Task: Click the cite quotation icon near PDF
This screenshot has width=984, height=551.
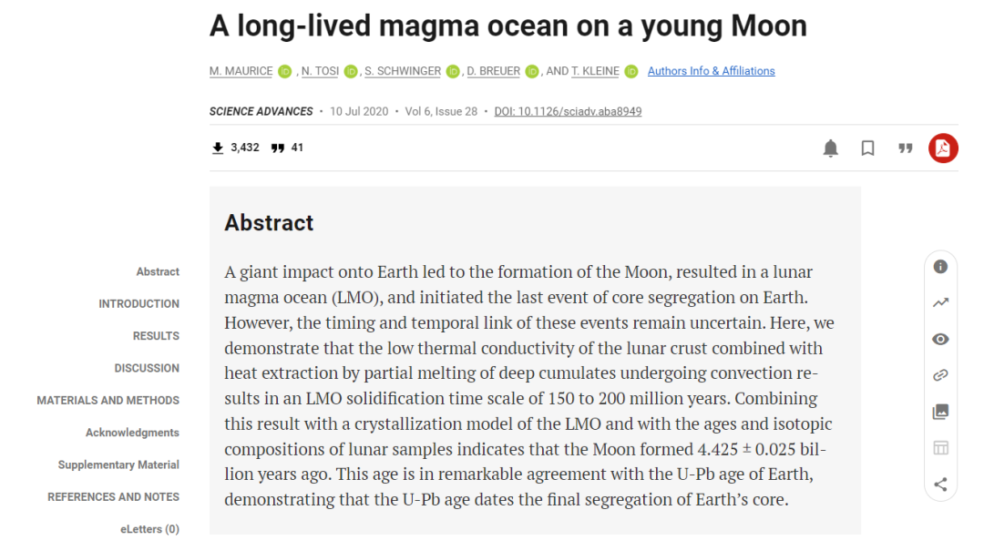Action: point(905,148)
